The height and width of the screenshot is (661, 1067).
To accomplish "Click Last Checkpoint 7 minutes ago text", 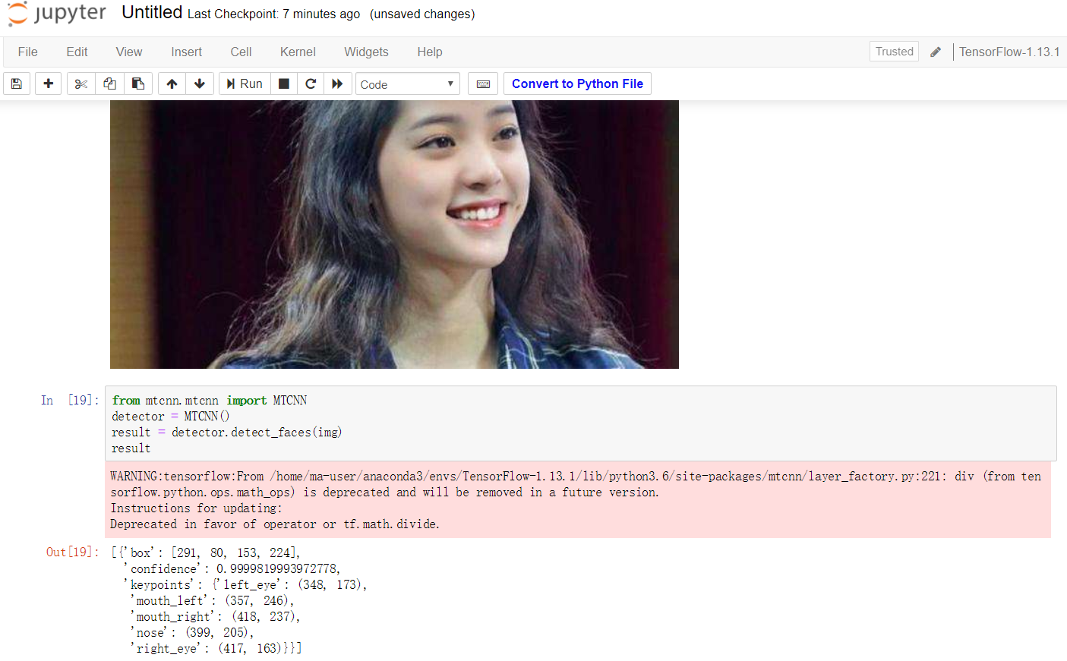I will [x=274, y=14].
